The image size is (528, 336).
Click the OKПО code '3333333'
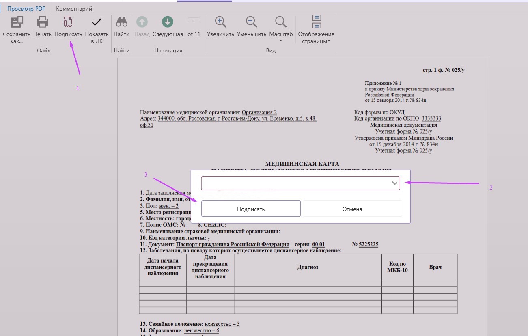431,118
